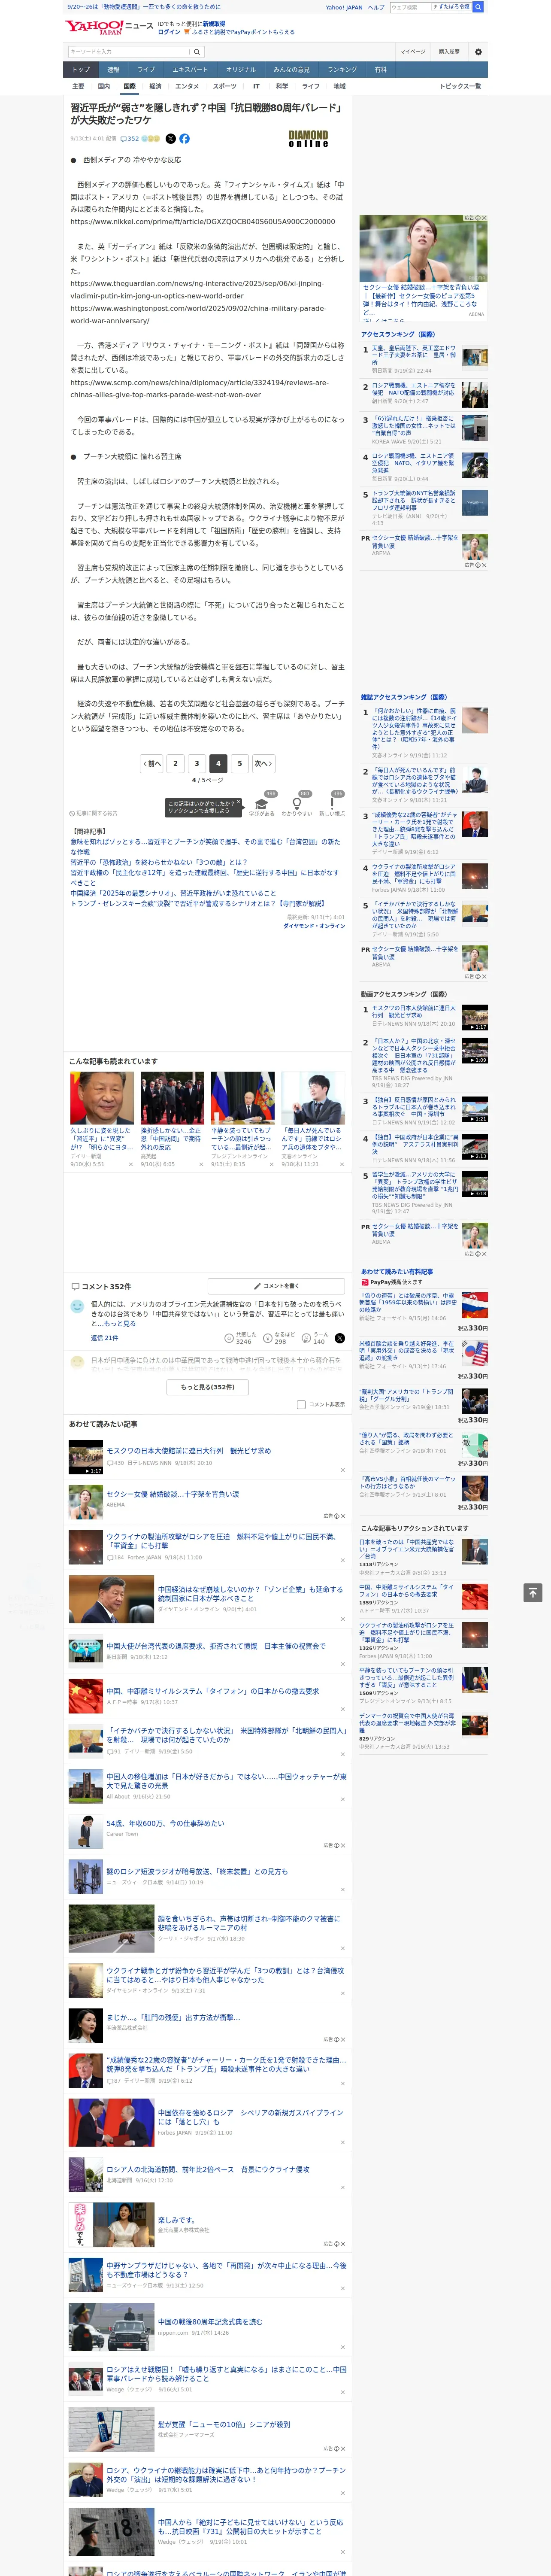Image resolution: width=551 pixels, height=2576 pixels.
Task: Click the ログイン link
Action: pyautogui.click(x=169, y=32)
